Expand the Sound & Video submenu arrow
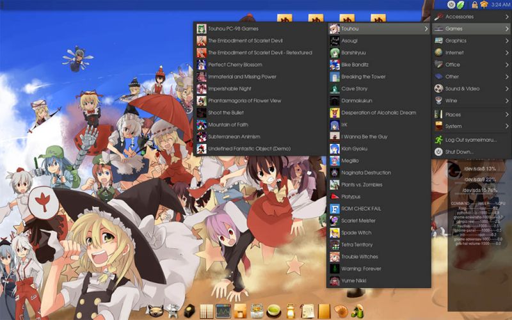This screenshot has width=512, height=320. click(x=507, y=89)
